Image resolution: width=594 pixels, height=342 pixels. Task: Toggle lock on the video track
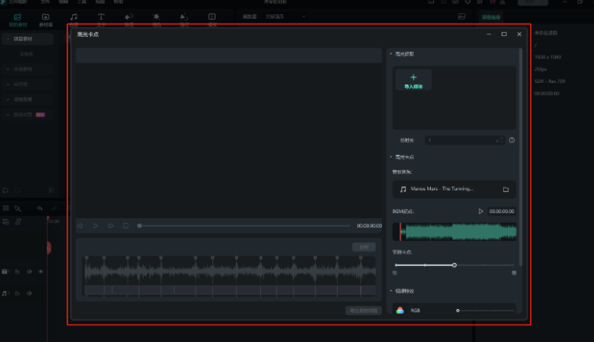pyautogui.click(x=17, y=272)
